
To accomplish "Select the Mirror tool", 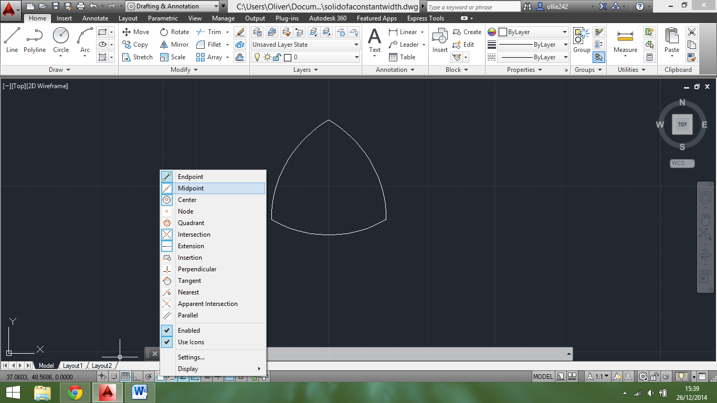I will tap(174, 45).
